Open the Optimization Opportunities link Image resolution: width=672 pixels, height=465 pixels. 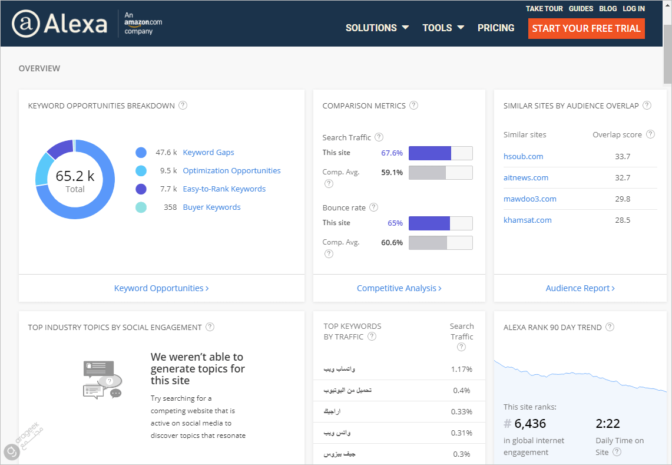point(231,171)
